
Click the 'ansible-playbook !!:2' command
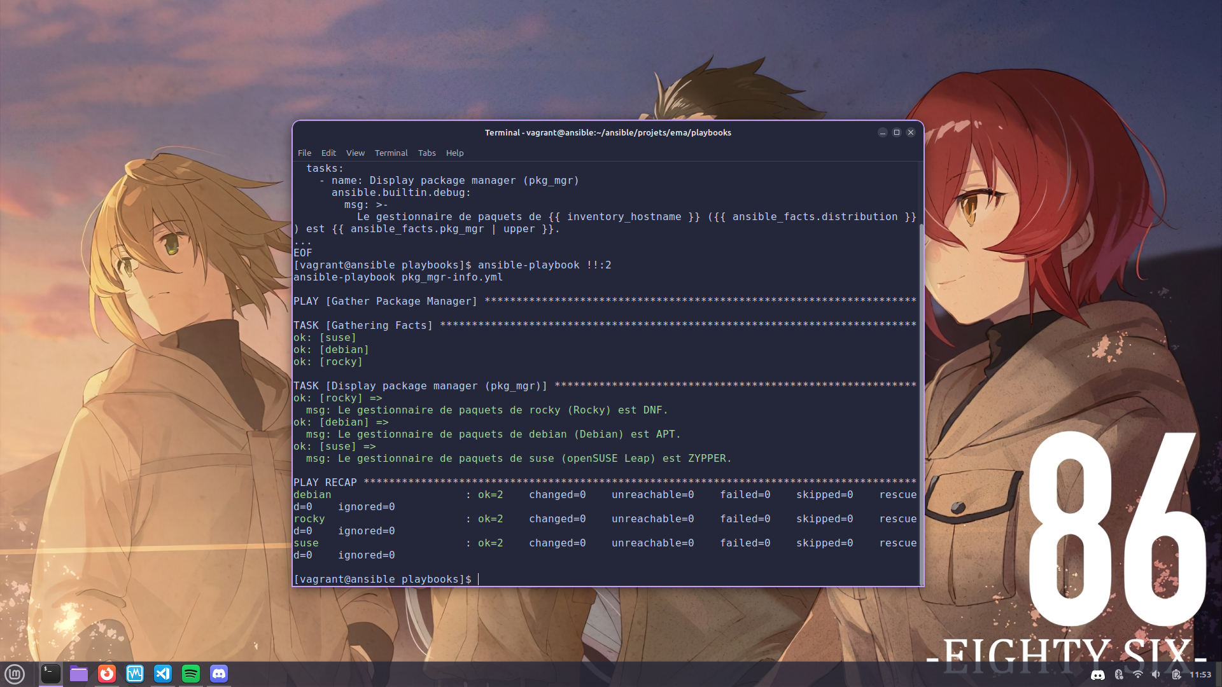544,265
